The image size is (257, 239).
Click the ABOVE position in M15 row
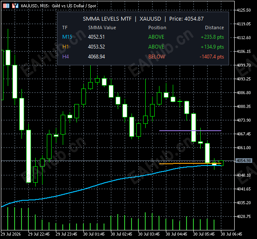coord(156,37)
